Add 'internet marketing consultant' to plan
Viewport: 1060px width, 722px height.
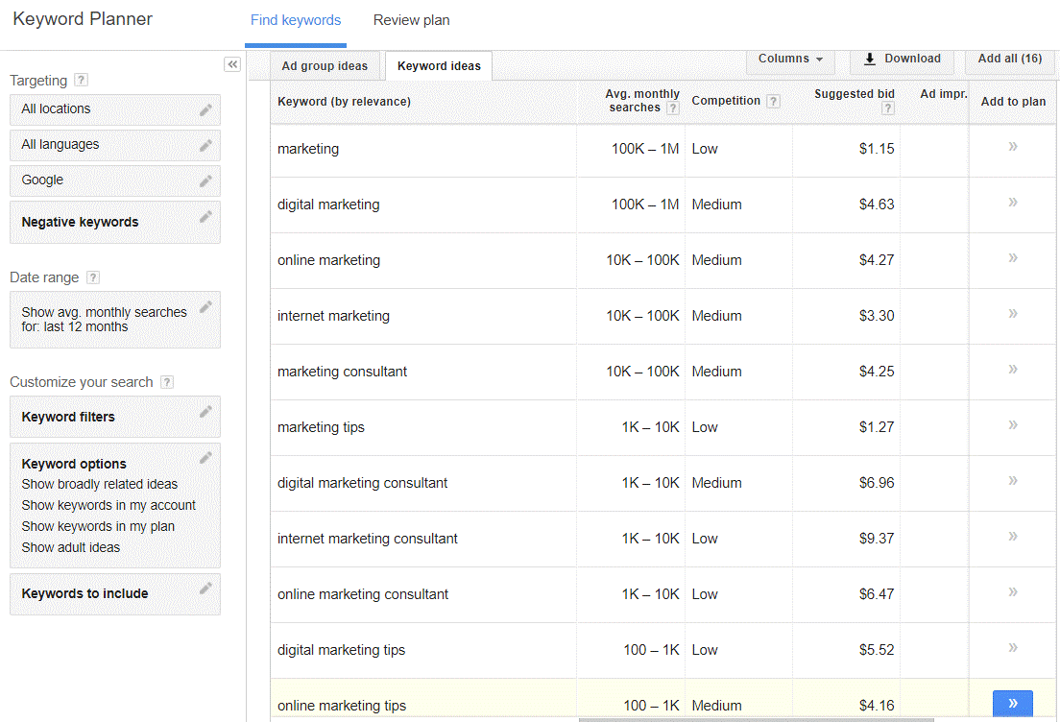[1013, 536]
